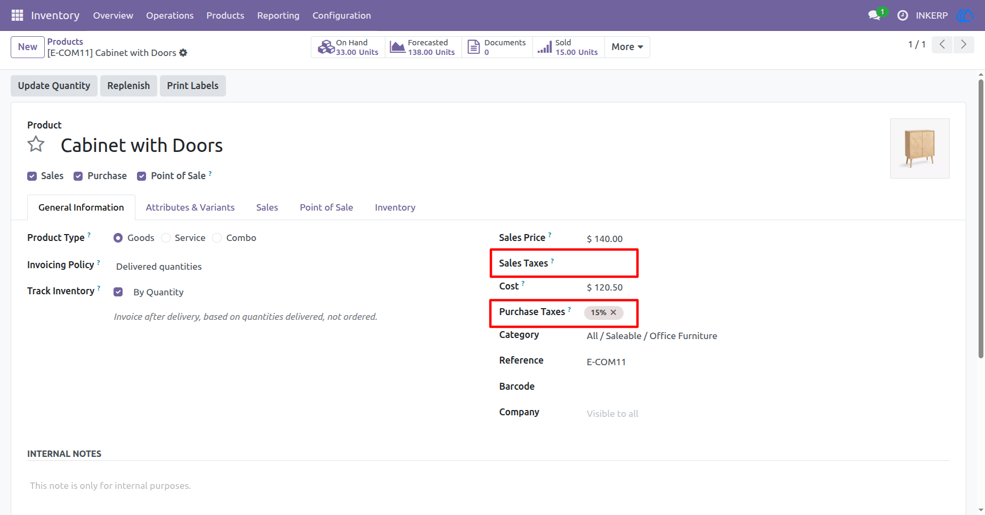The height and width of the screenshot is (515, 985).
Task: Toggle the Purchase checkbox
Action: coord(78,176)
